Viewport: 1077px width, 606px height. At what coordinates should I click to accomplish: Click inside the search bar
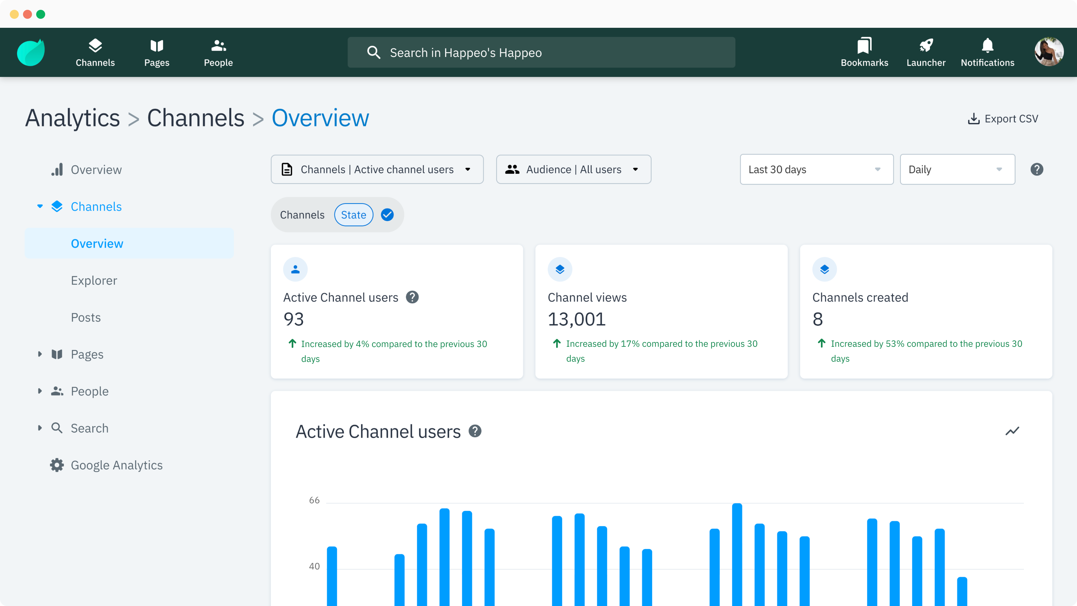[541, 52]
